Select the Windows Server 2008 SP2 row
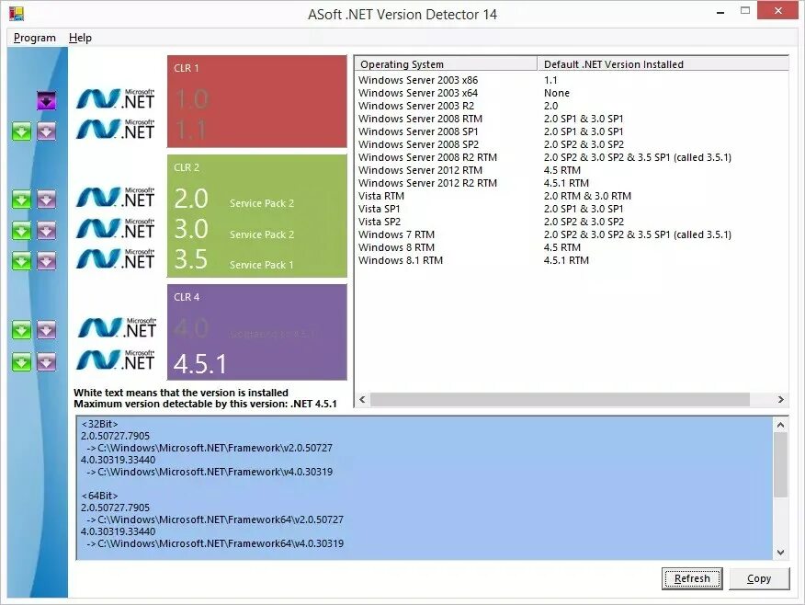The image size is (805, 605). coord(572,144)
